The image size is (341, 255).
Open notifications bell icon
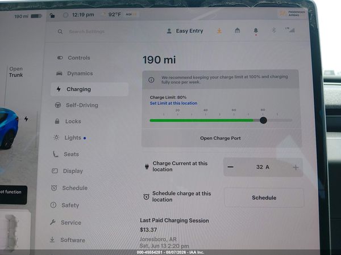[256, 31]
